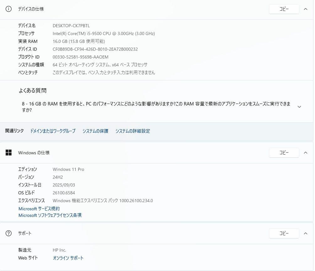The image size is (315, 271).
Task: Click the コピー button for Windows specifications
Action: click(284, 153)
